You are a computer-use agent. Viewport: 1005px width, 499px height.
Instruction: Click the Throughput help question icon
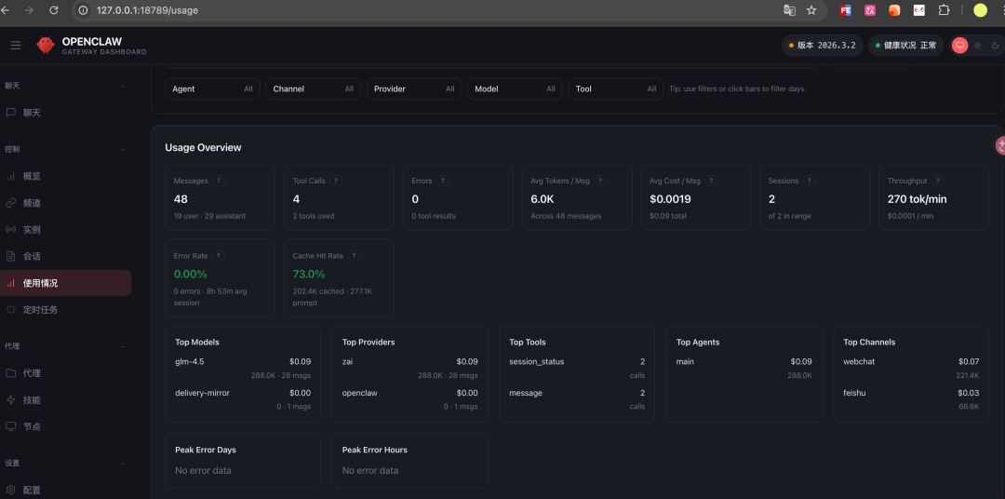pos(938,181)
